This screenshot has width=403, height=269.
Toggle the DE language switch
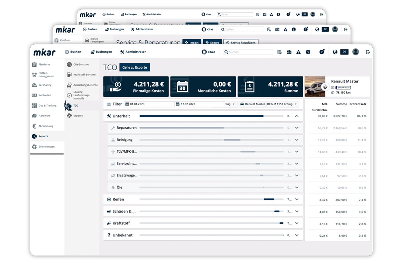point(344,52)
